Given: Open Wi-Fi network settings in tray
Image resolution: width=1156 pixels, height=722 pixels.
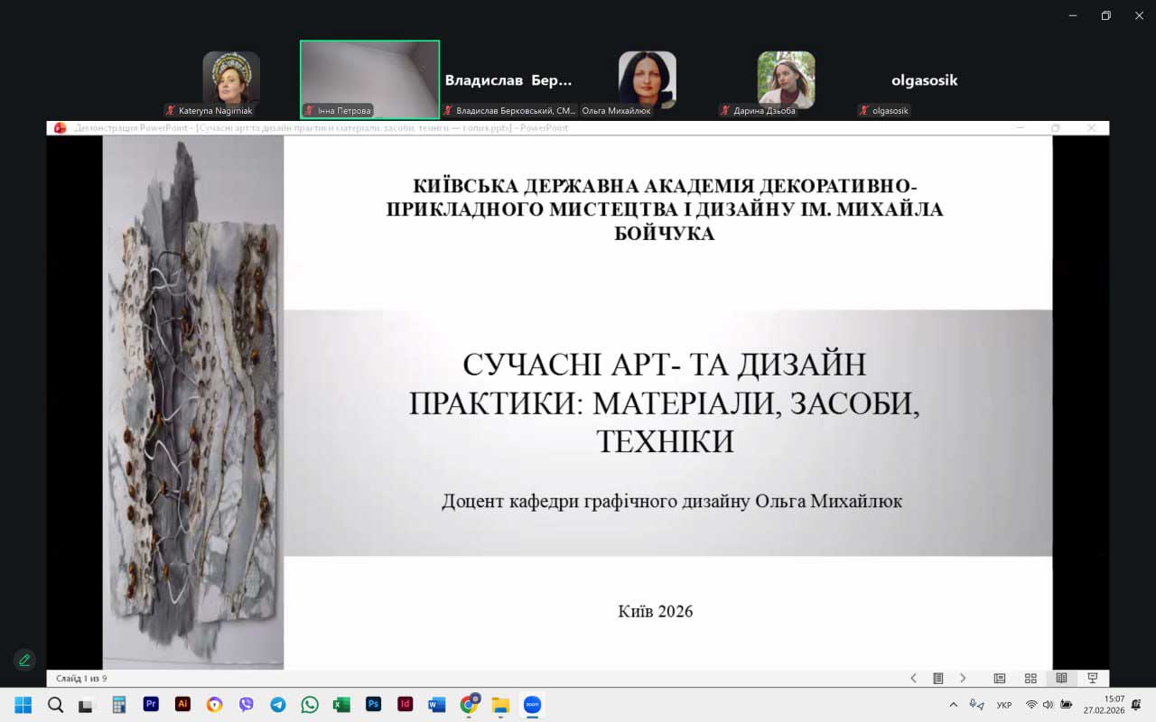Looking at the screenshot, I should click(1031, 705).
